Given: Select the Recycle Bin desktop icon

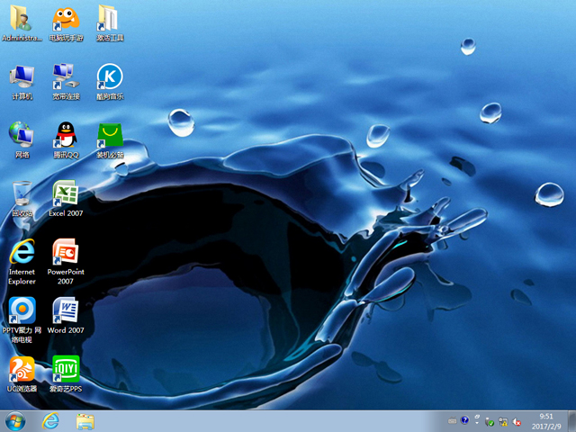Looking at the screenshot, I should (x=22, y=194).
